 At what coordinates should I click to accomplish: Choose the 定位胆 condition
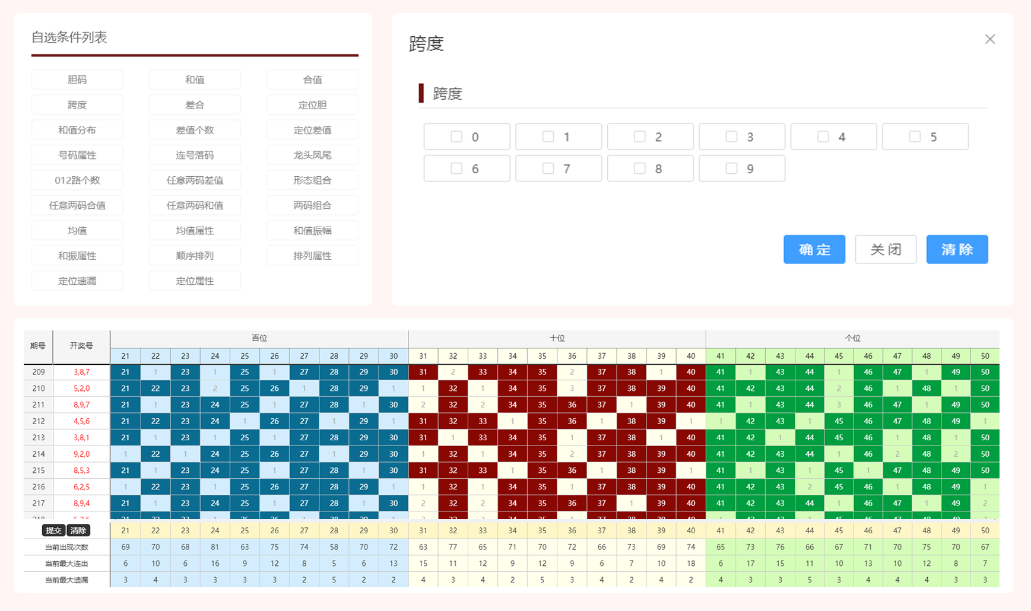[312, 105]
